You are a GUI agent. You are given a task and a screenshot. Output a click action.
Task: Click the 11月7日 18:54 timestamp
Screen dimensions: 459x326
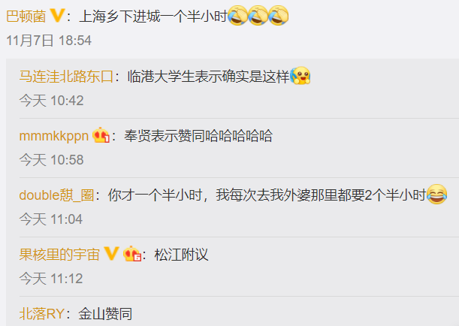tap(49, 41)
